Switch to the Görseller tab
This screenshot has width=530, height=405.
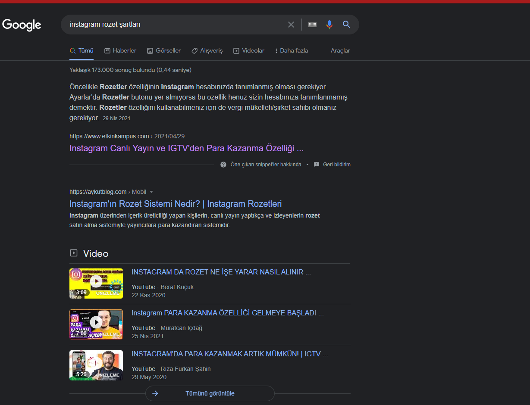pyautogui.click(x=164, y=50)
